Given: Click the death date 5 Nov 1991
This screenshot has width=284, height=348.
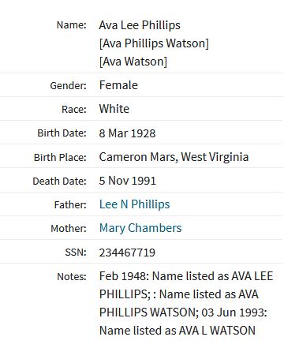Looking at the screenshot, I should pos(128,181).
